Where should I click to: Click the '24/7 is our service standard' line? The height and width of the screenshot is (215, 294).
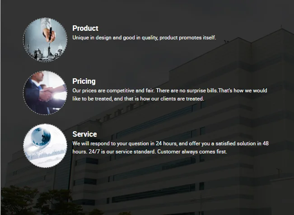tap(149, 152)
